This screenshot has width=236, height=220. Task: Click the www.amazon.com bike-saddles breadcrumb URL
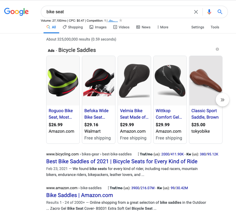point(74,188)
